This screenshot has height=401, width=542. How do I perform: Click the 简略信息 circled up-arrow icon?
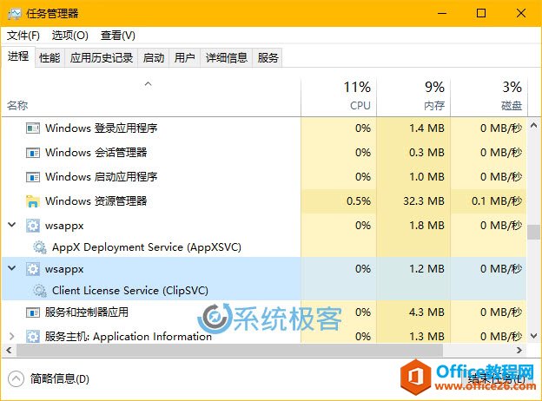[16, 379]
